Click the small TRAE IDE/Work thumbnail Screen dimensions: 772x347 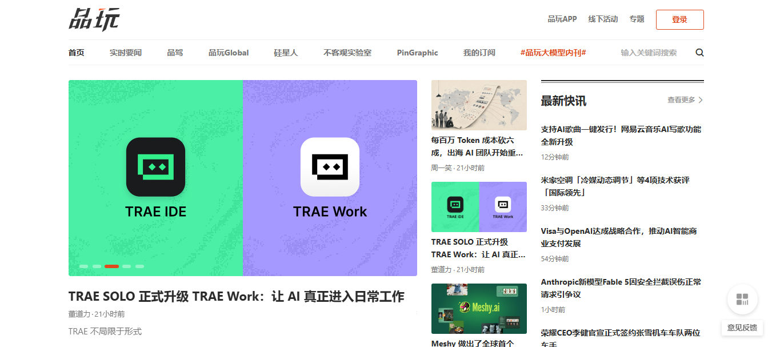click(479, 207)
